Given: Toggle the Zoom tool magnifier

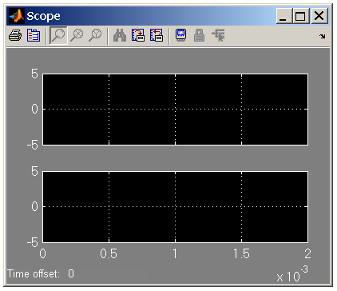Looking at the screenshot, I should 58,35.
